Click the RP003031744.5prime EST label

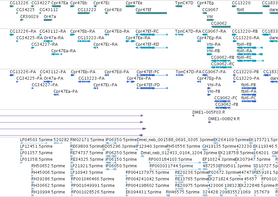click(171, 166)
